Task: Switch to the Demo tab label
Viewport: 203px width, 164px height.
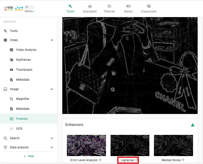Action: pyautogui.click(x=128, y=11)
